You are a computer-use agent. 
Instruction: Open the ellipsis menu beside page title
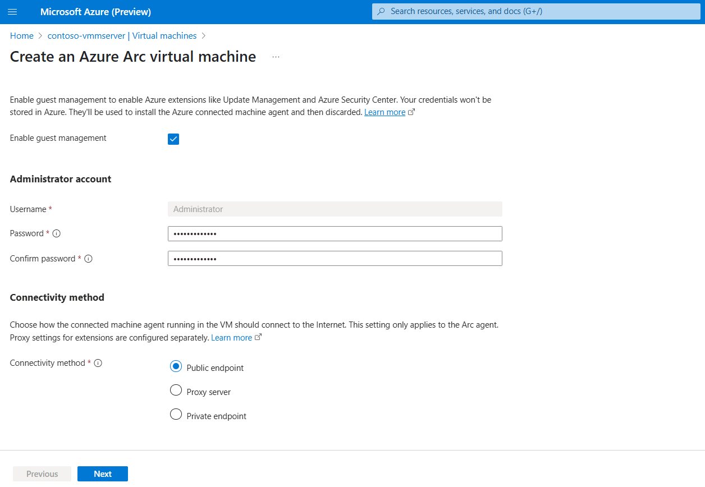pos(276,57)
